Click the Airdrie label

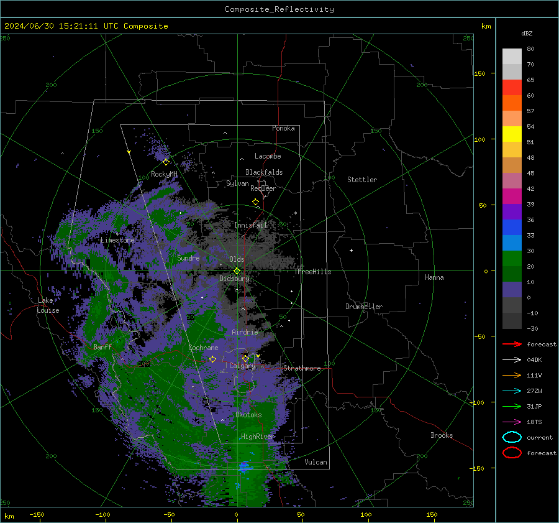click(x=245, y=332)
